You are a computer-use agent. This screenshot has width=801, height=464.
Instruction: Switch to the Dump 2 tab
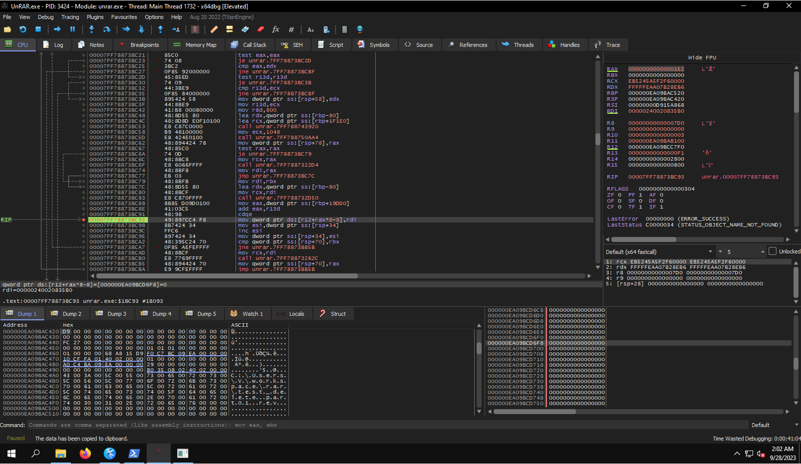tap(67, 314)
